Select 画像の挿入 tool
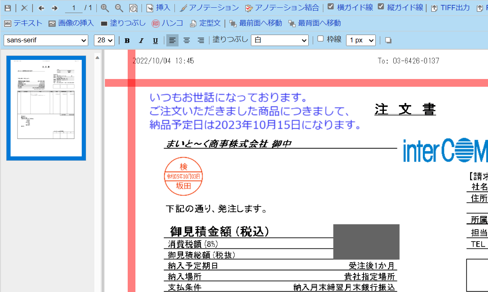This screenshot has width=488, height=292. point(71,23)
